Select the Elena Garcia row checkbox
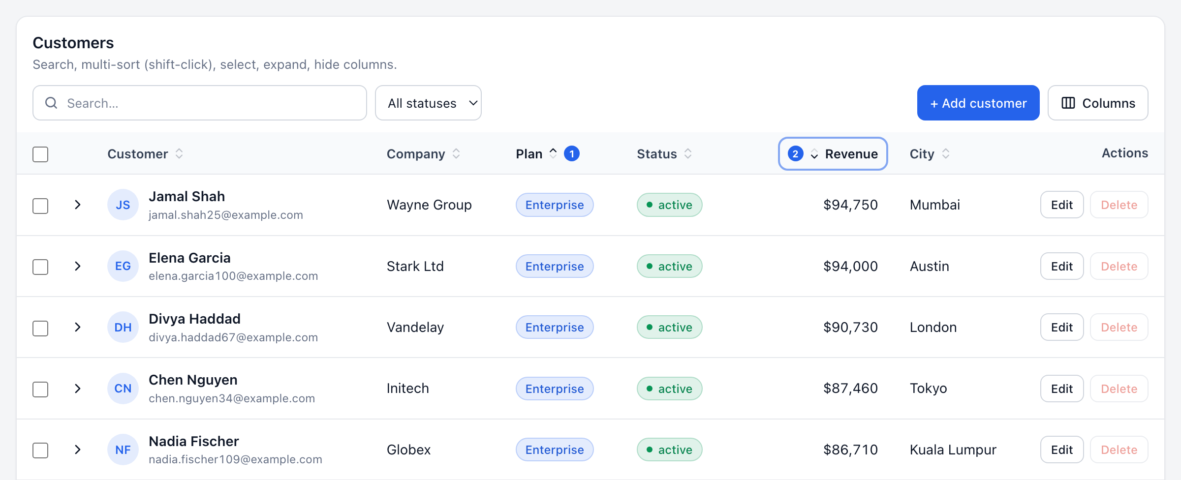Screen dimensions: 1181x480 40,267
